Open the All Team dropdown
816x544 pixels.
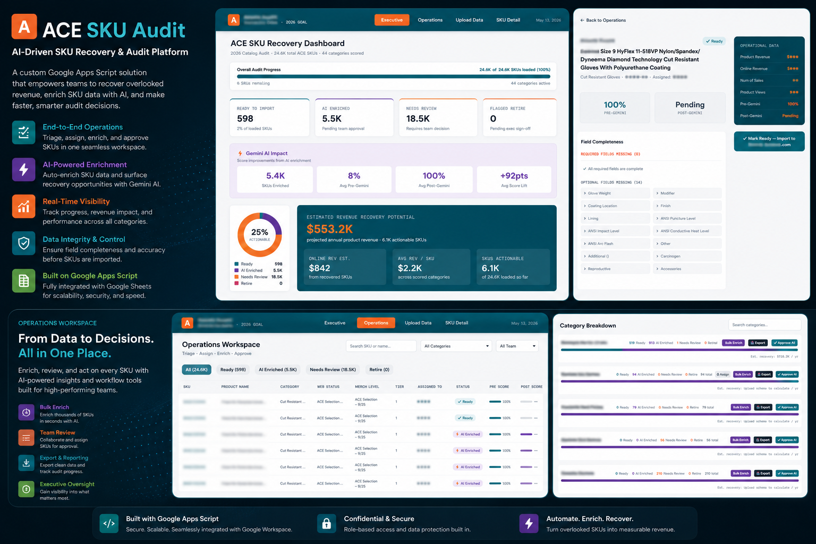517,346
